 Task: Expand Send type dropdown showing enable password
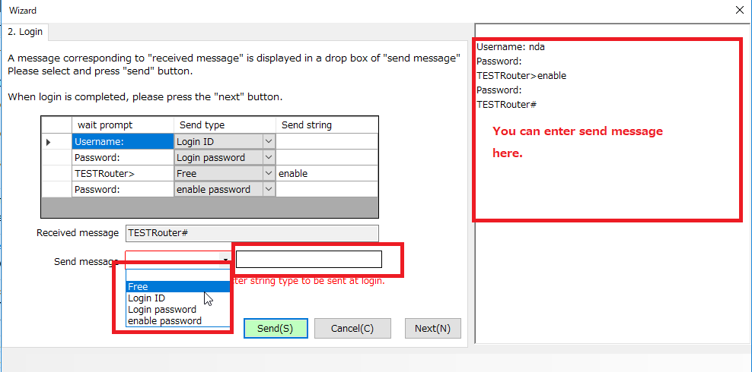click(268, 190)
